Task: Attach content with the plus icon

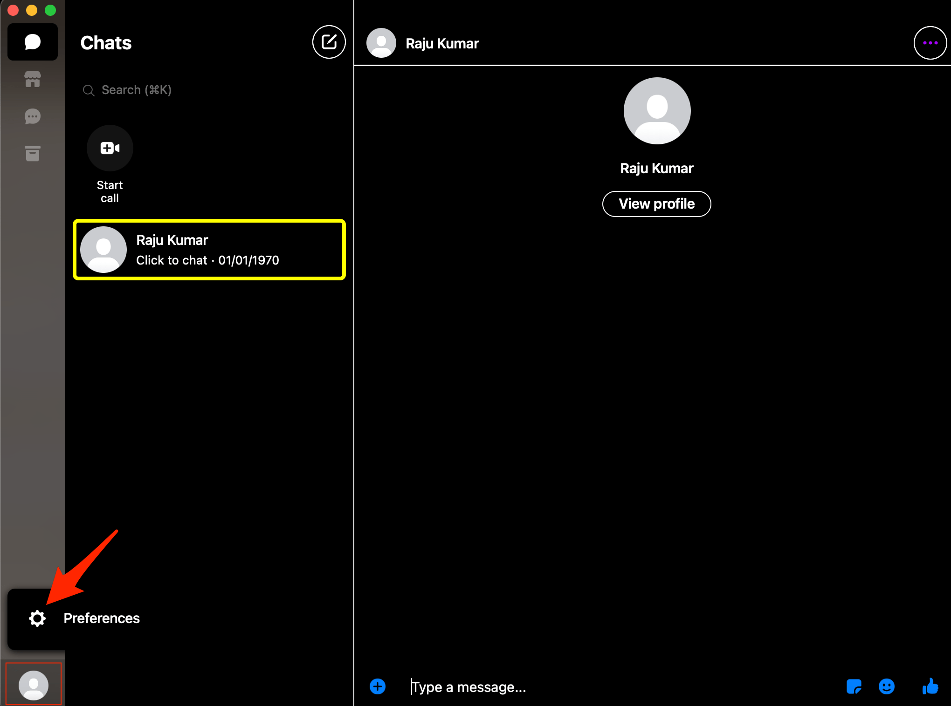Action: [x=378, y=686]
